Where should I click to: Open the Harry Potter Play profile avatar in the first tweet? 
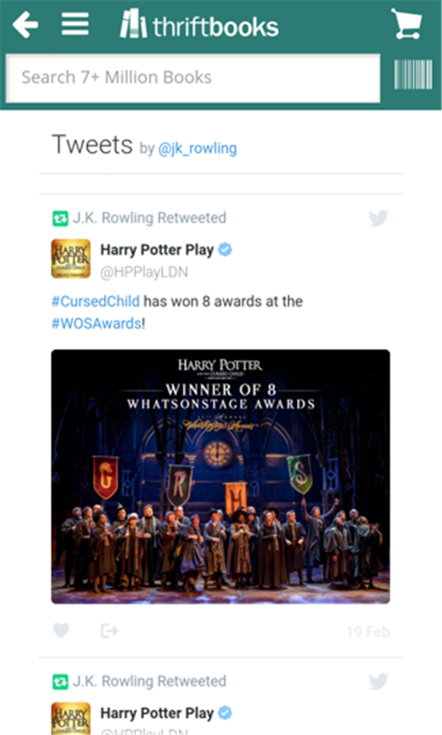click(x=71, y=259)
